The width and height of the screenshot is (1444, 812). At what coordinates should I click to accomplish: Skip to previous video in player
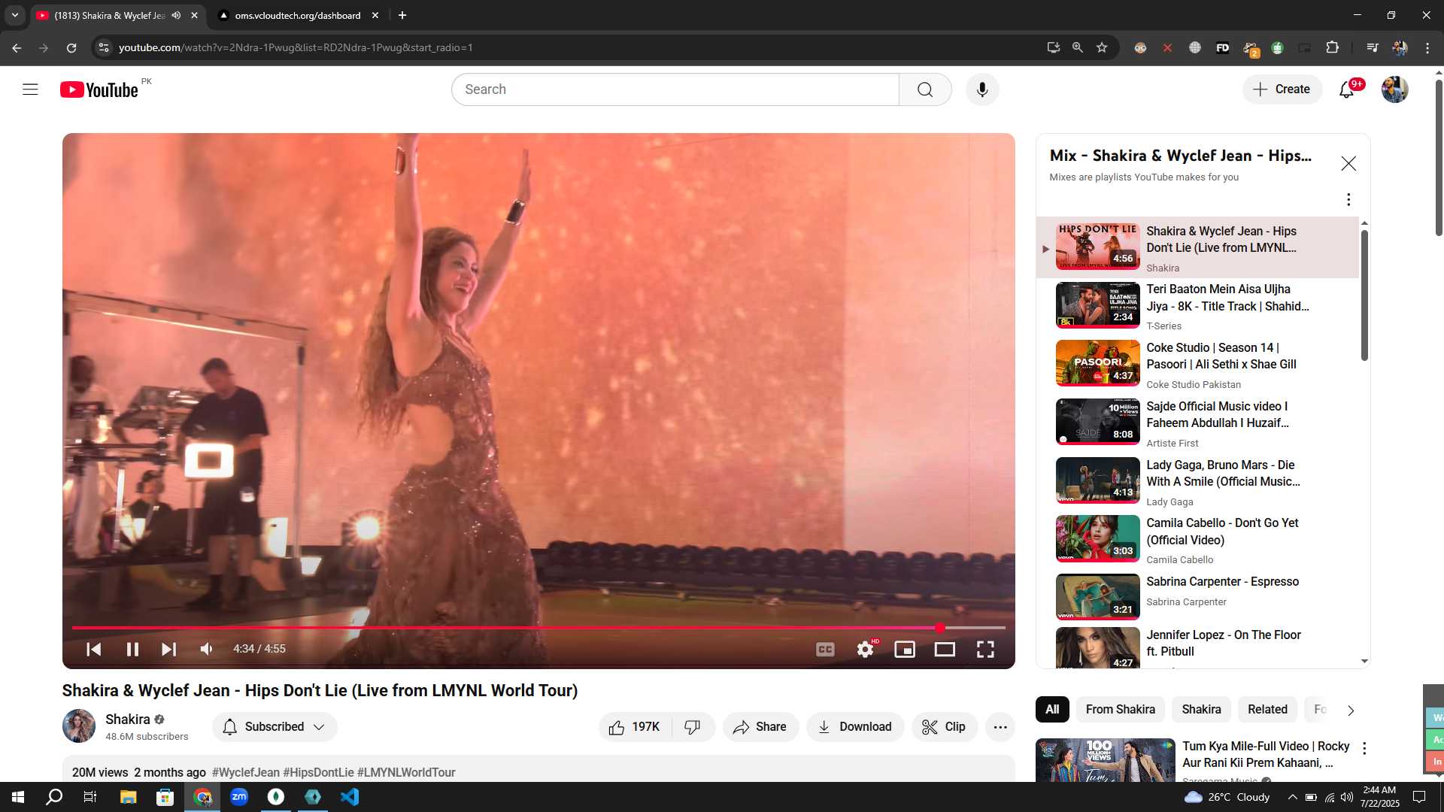[94, 649]
